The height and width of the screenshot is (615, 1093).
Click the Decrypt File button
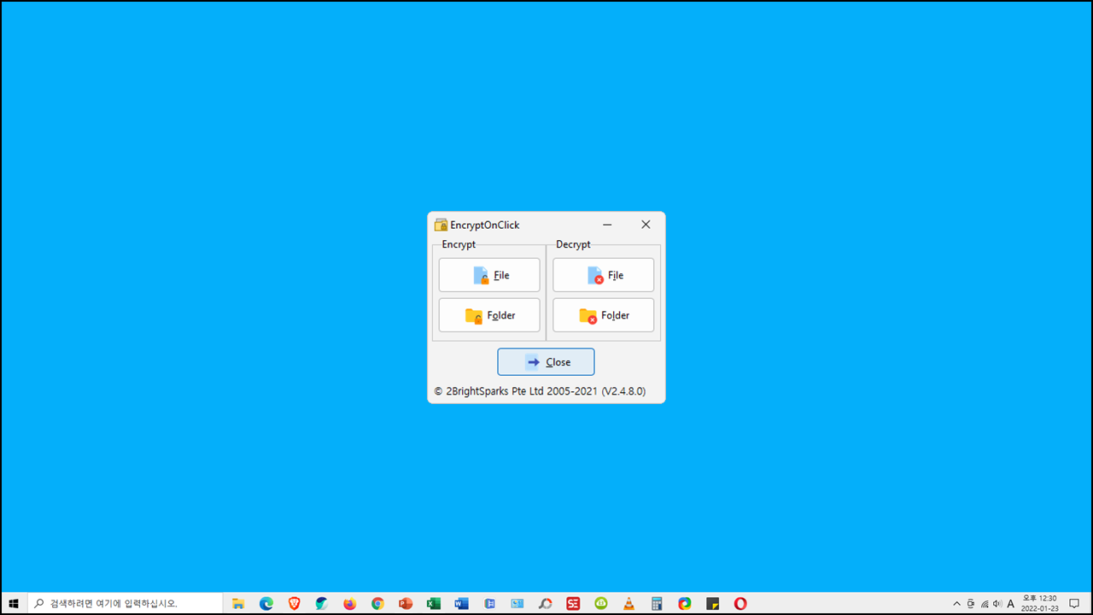(603, 275)
